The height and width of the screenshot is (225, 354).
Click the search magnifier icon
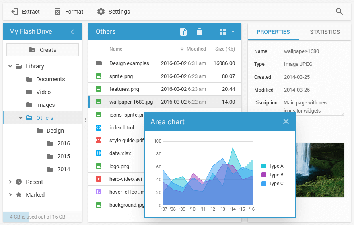[x=339, y=12]
